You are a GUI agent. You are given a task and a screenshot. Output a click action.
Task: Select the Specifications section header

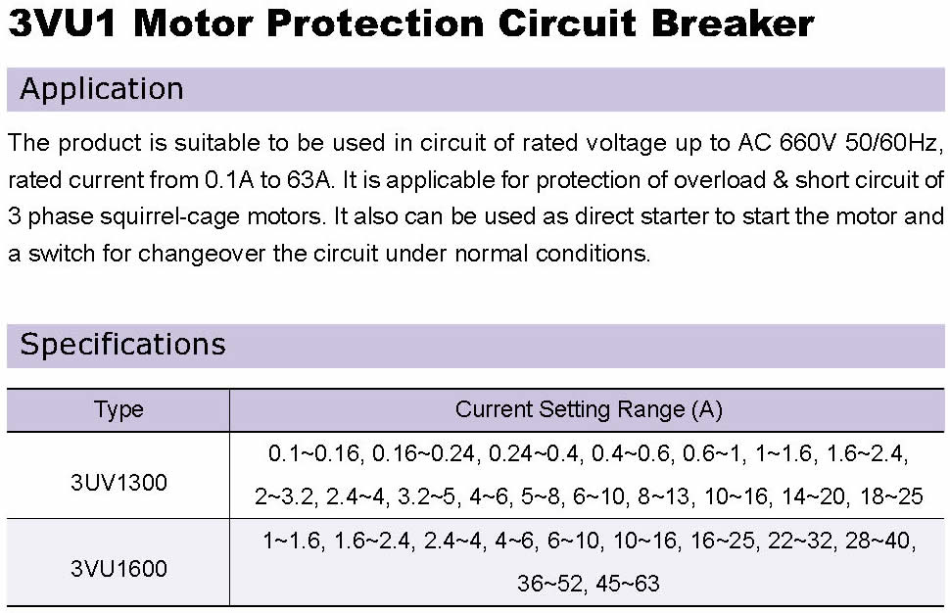(476, 346)
